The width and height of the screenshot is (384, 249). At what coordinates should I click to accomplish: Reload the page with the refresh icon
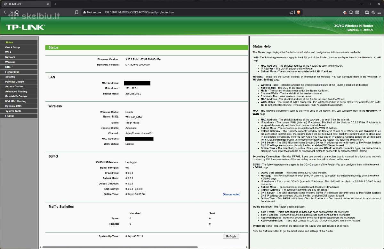(x=16, y=12)
